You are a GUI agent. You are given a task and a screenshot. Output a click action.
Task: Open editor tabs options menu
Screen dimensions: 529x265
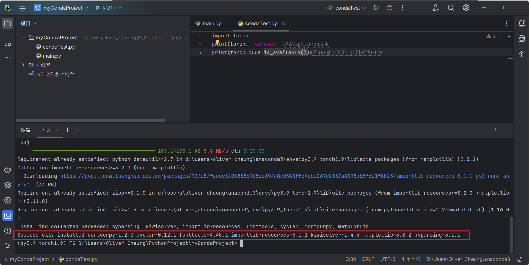[506, 23]
